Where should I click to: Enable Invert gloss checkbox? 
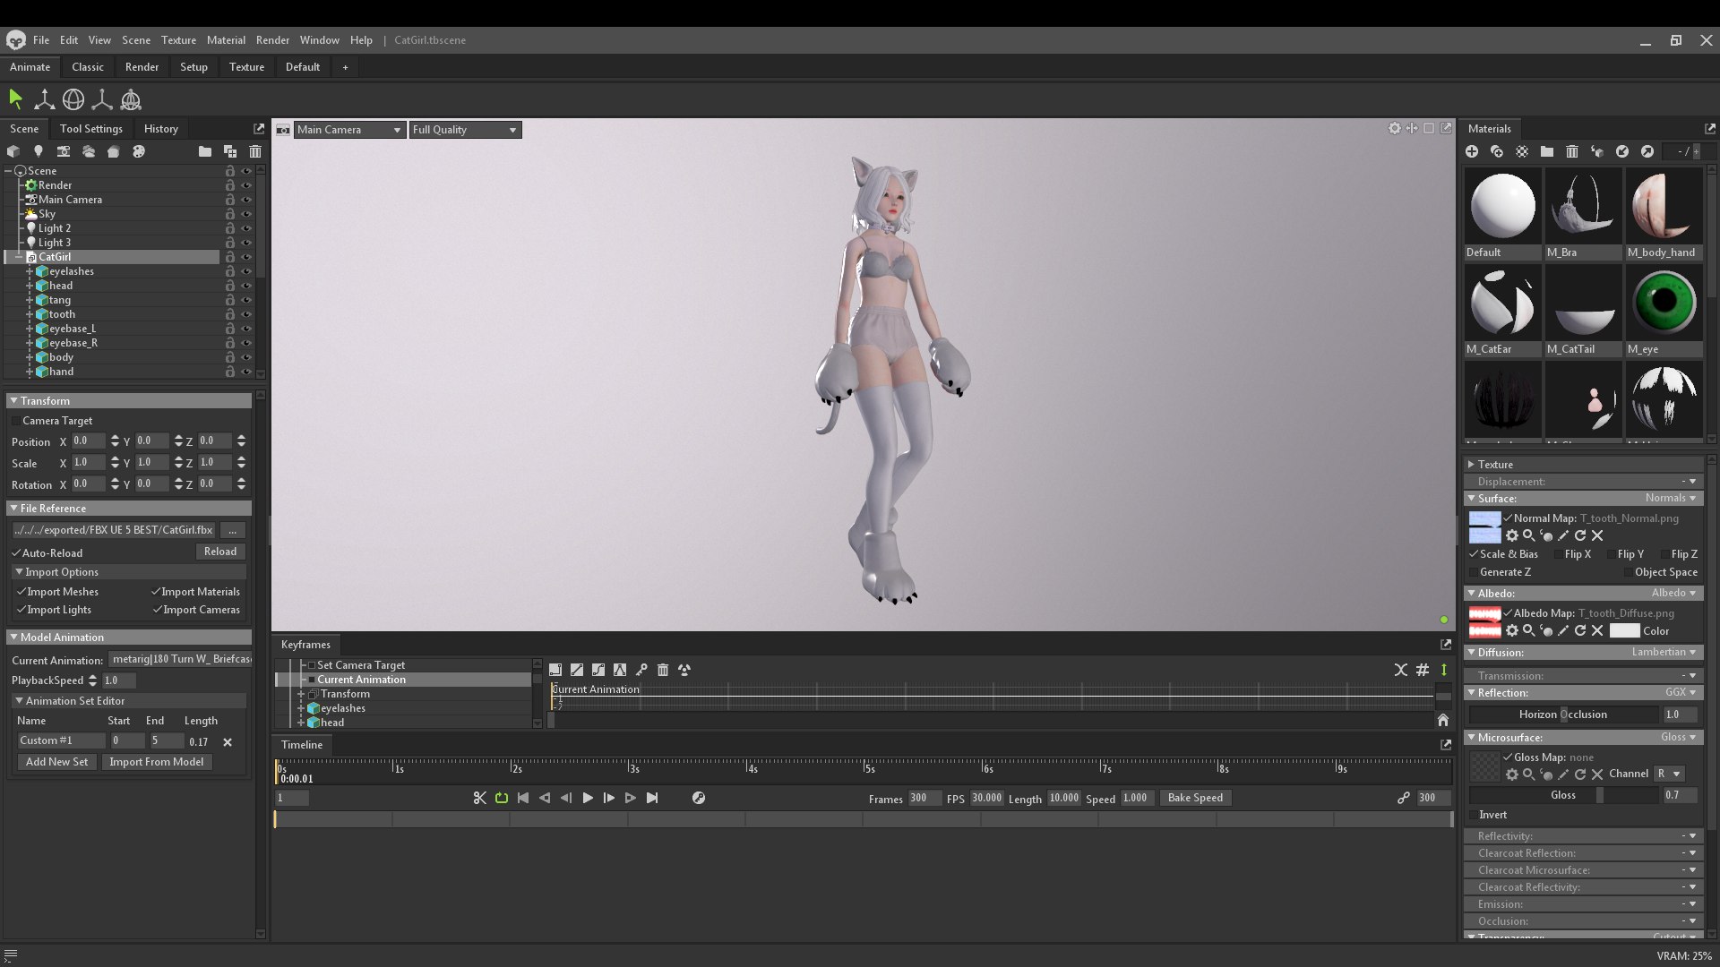1473,815
